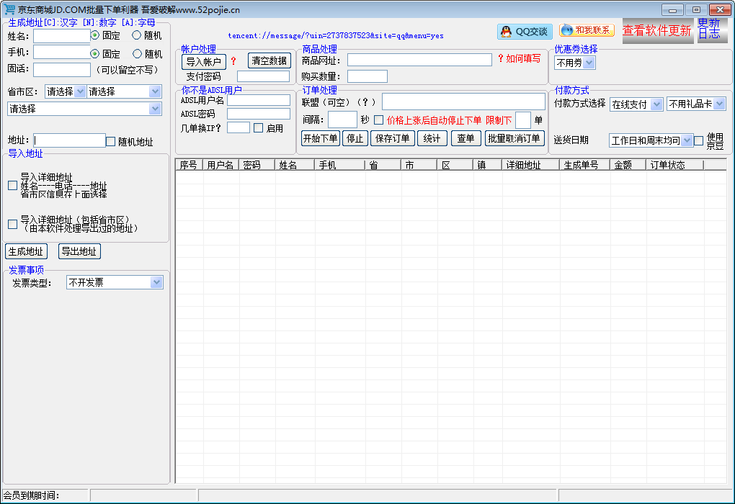
Task: Click ?如何填写 help link
Action: point(520,58)
